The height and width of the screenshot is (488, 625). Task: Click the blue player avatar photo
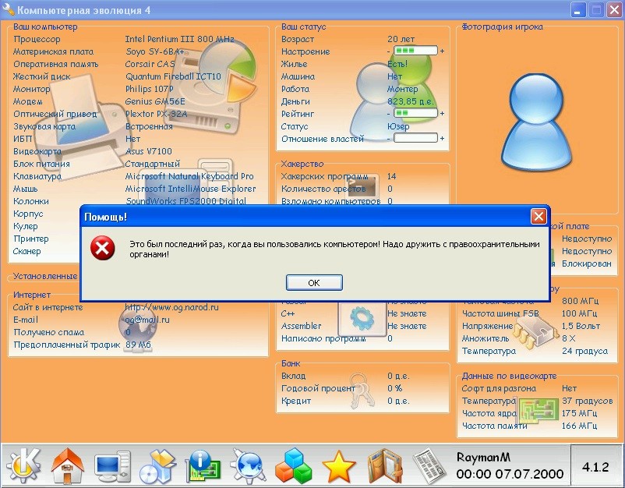coord(536,122)
